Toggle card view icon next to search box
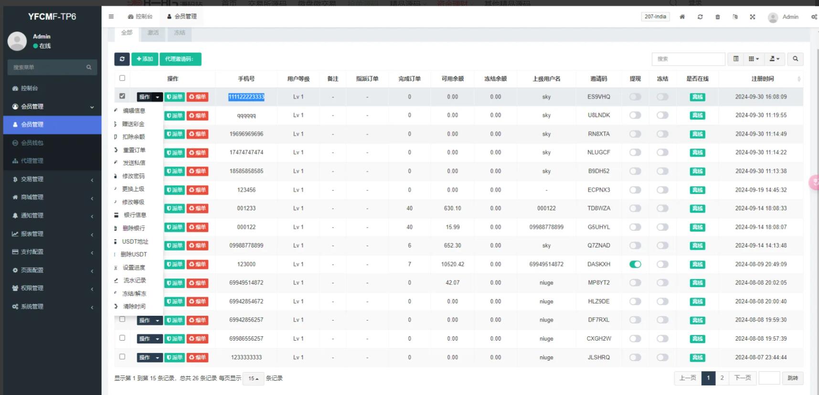 (x=736, y=59)
